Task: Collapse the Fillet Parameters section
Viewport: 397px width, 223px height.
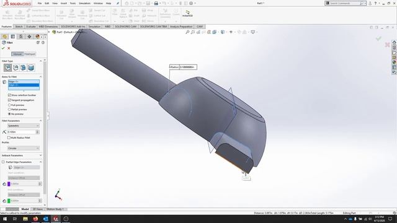Action: click(41, 121)
